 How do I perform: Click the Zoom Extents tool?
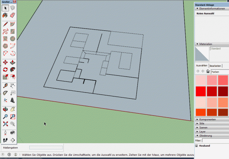tap(5, 124)
